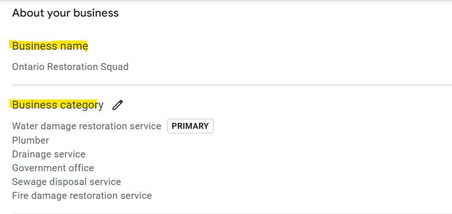Click the divider line below the category list
Image resolution: width=452 pixels, height=214 pixels.
click(231, 214)
